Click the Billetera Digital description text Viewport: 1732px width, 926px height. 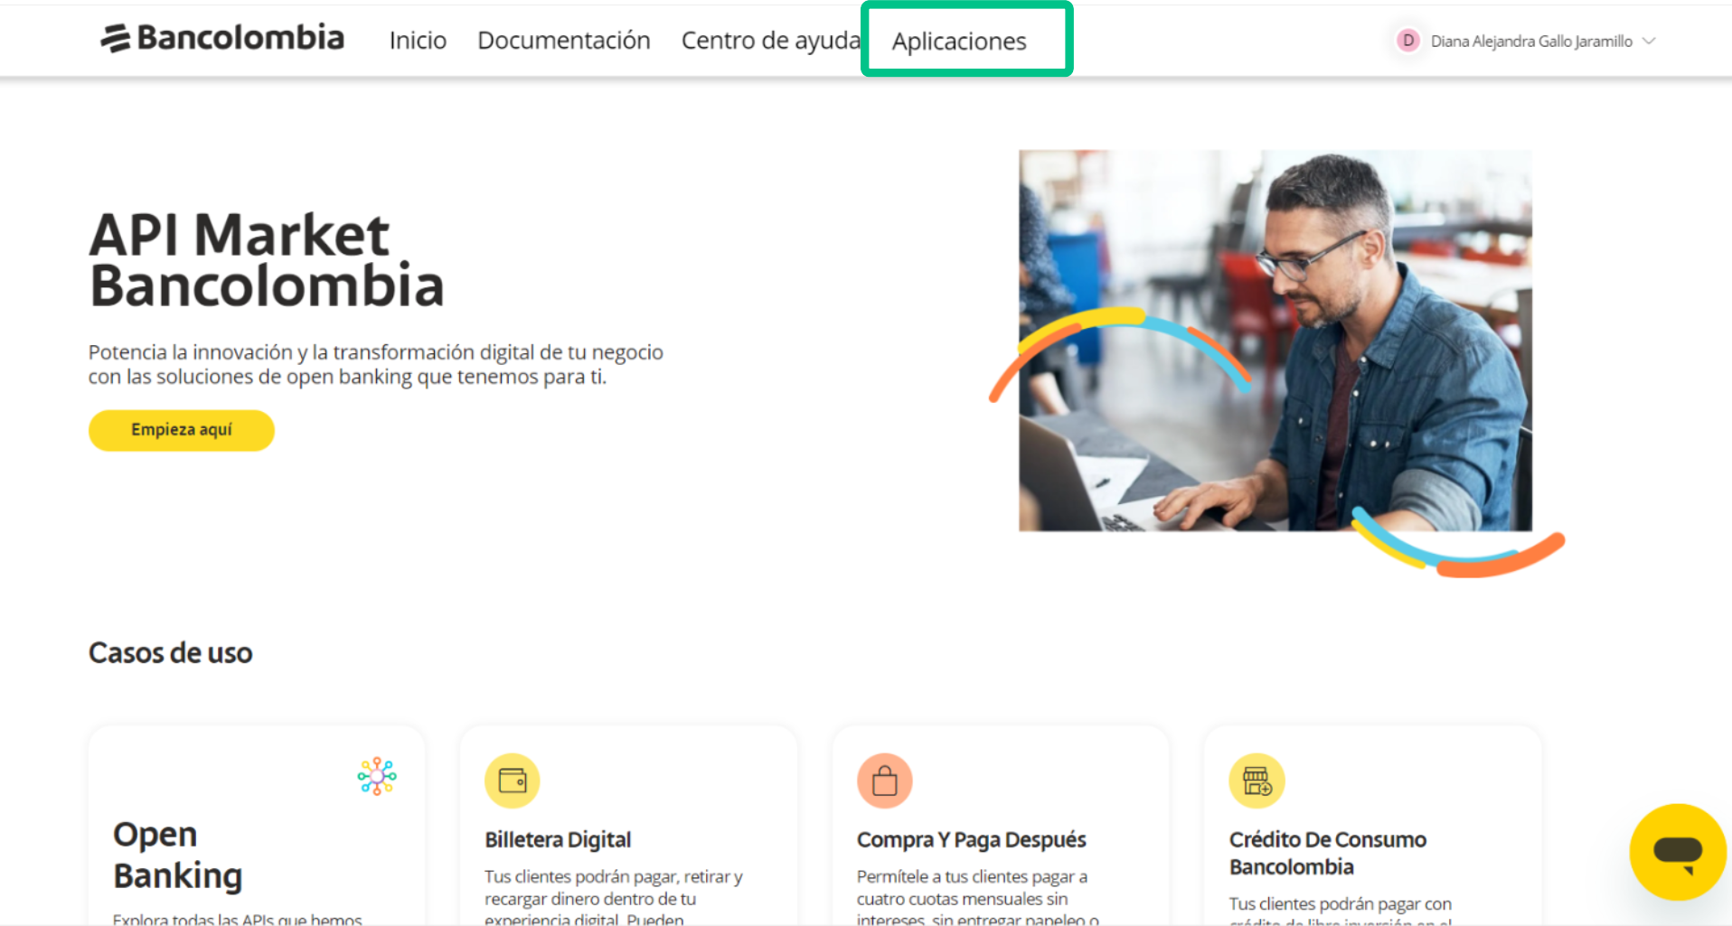point(614,898)
